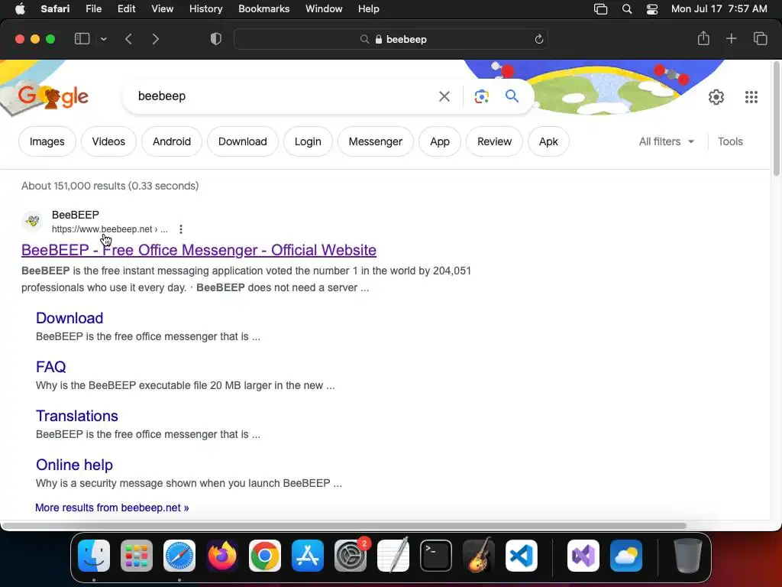This screenshot has width=782, height=587.
Task: Select the App filter chip
Action: 440,141
